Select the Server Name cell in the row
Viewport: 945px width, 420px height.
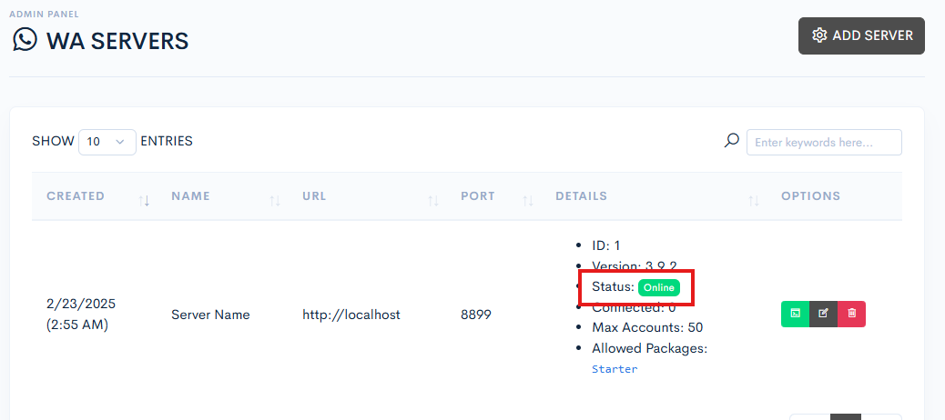click(210, 315)
